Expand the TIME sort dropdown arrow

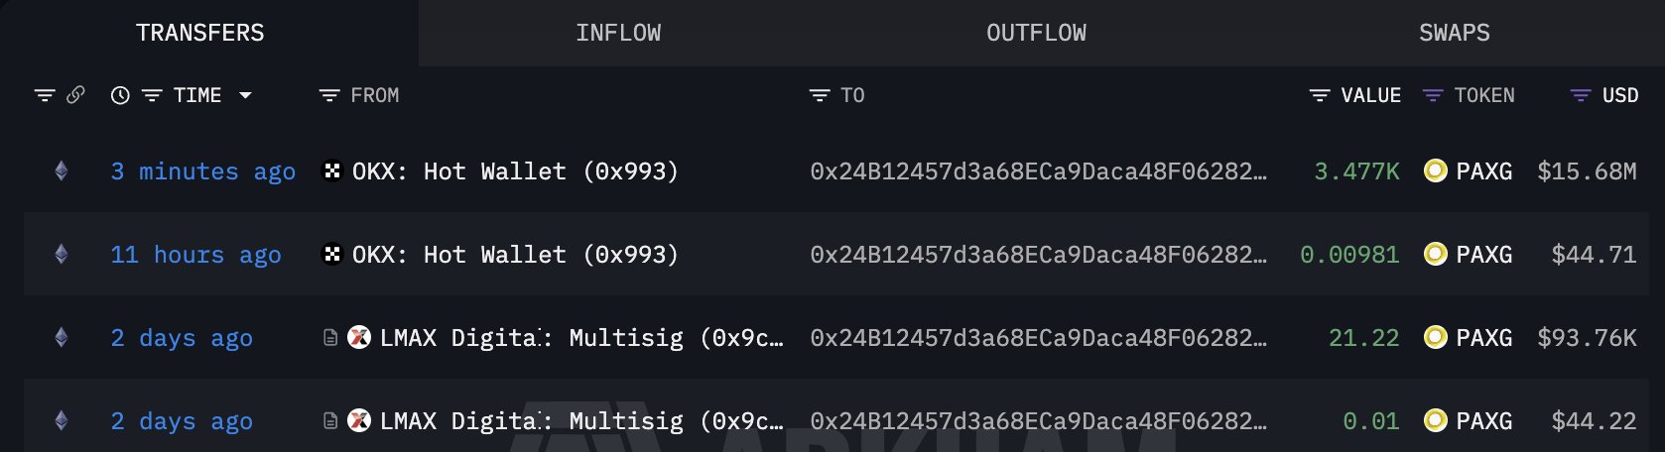coord(245,95)
